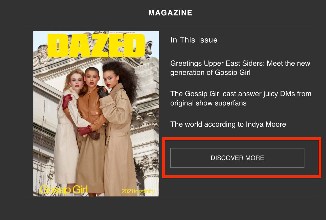The width and height of the screenshot is (326, 220).
Task: Click the 2021 to infinity cover text
Action: coord(138,191)
